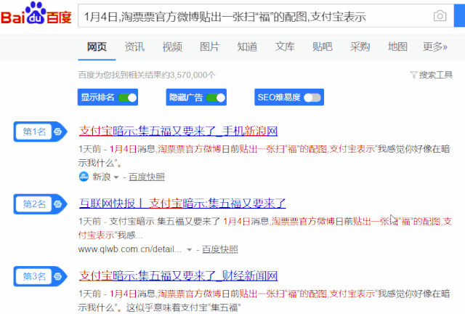Open result 支付宝暗示:集五福又要来了_财经新闻网
Viewport: 465px width, 314px height.
178,275
